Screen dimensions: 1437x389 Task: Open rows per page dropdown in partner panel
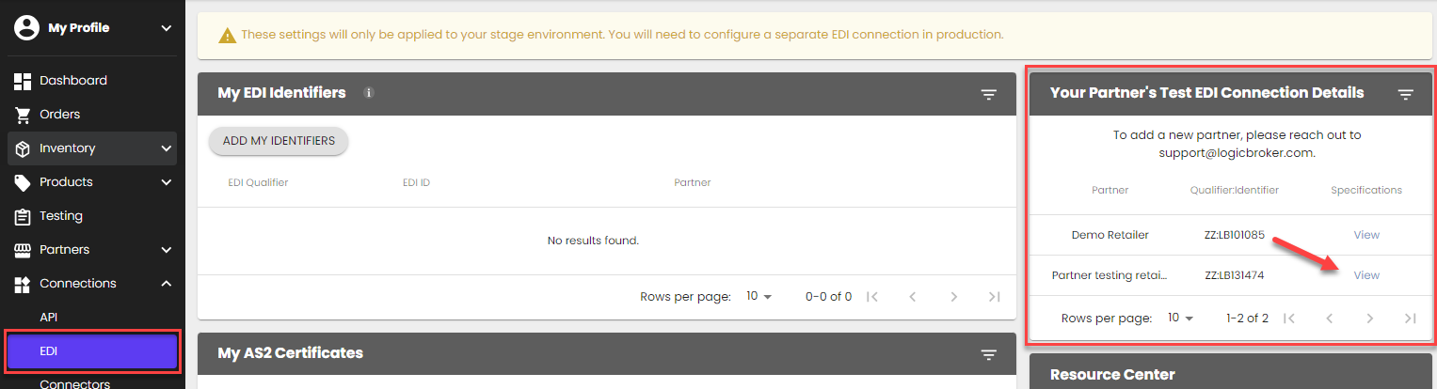click(1180, 319)
